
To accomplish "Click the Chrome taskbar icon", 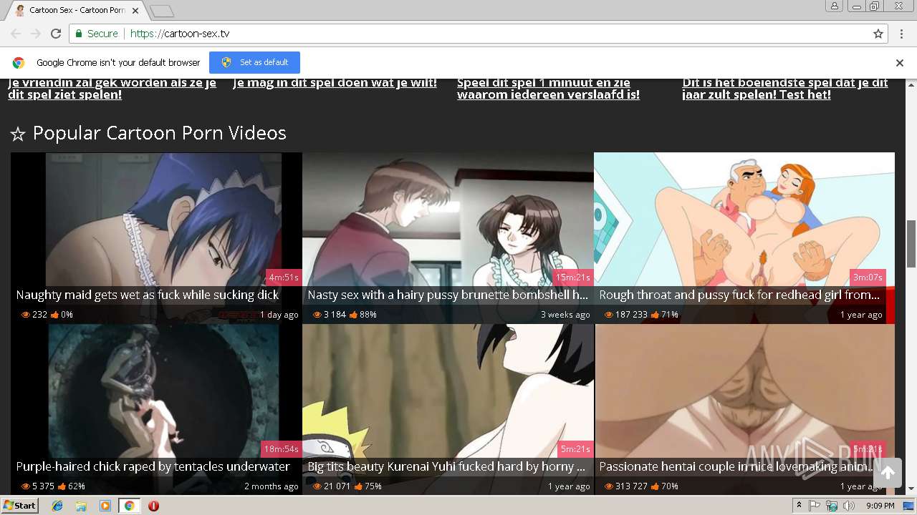I will pos(129,506).
